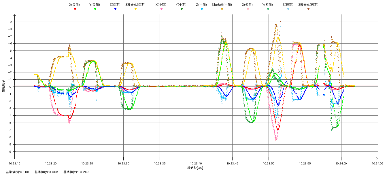Click the red X(長期) legend marker

click(x=75, y=9)
